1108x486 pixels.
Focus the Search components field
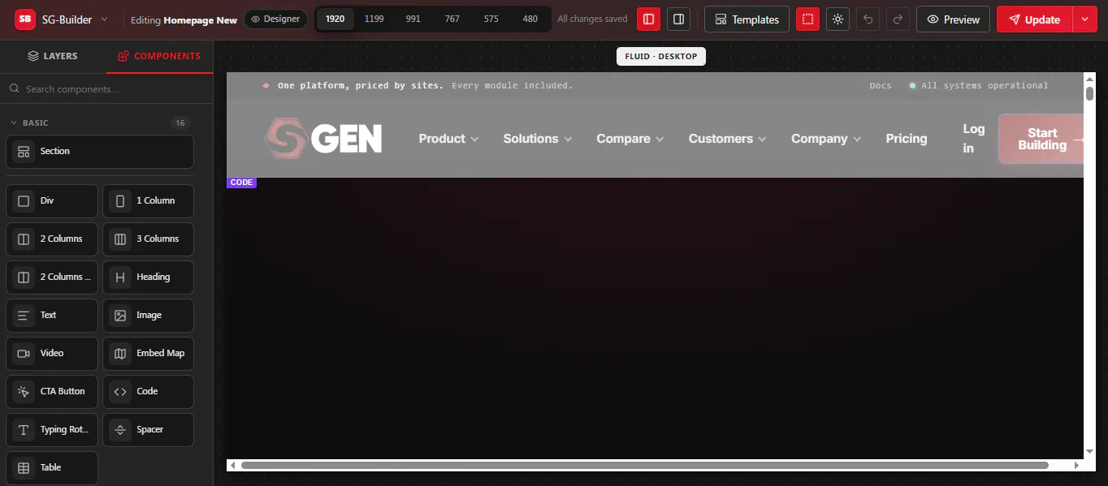pyautogui.click(x=106, y=88)
